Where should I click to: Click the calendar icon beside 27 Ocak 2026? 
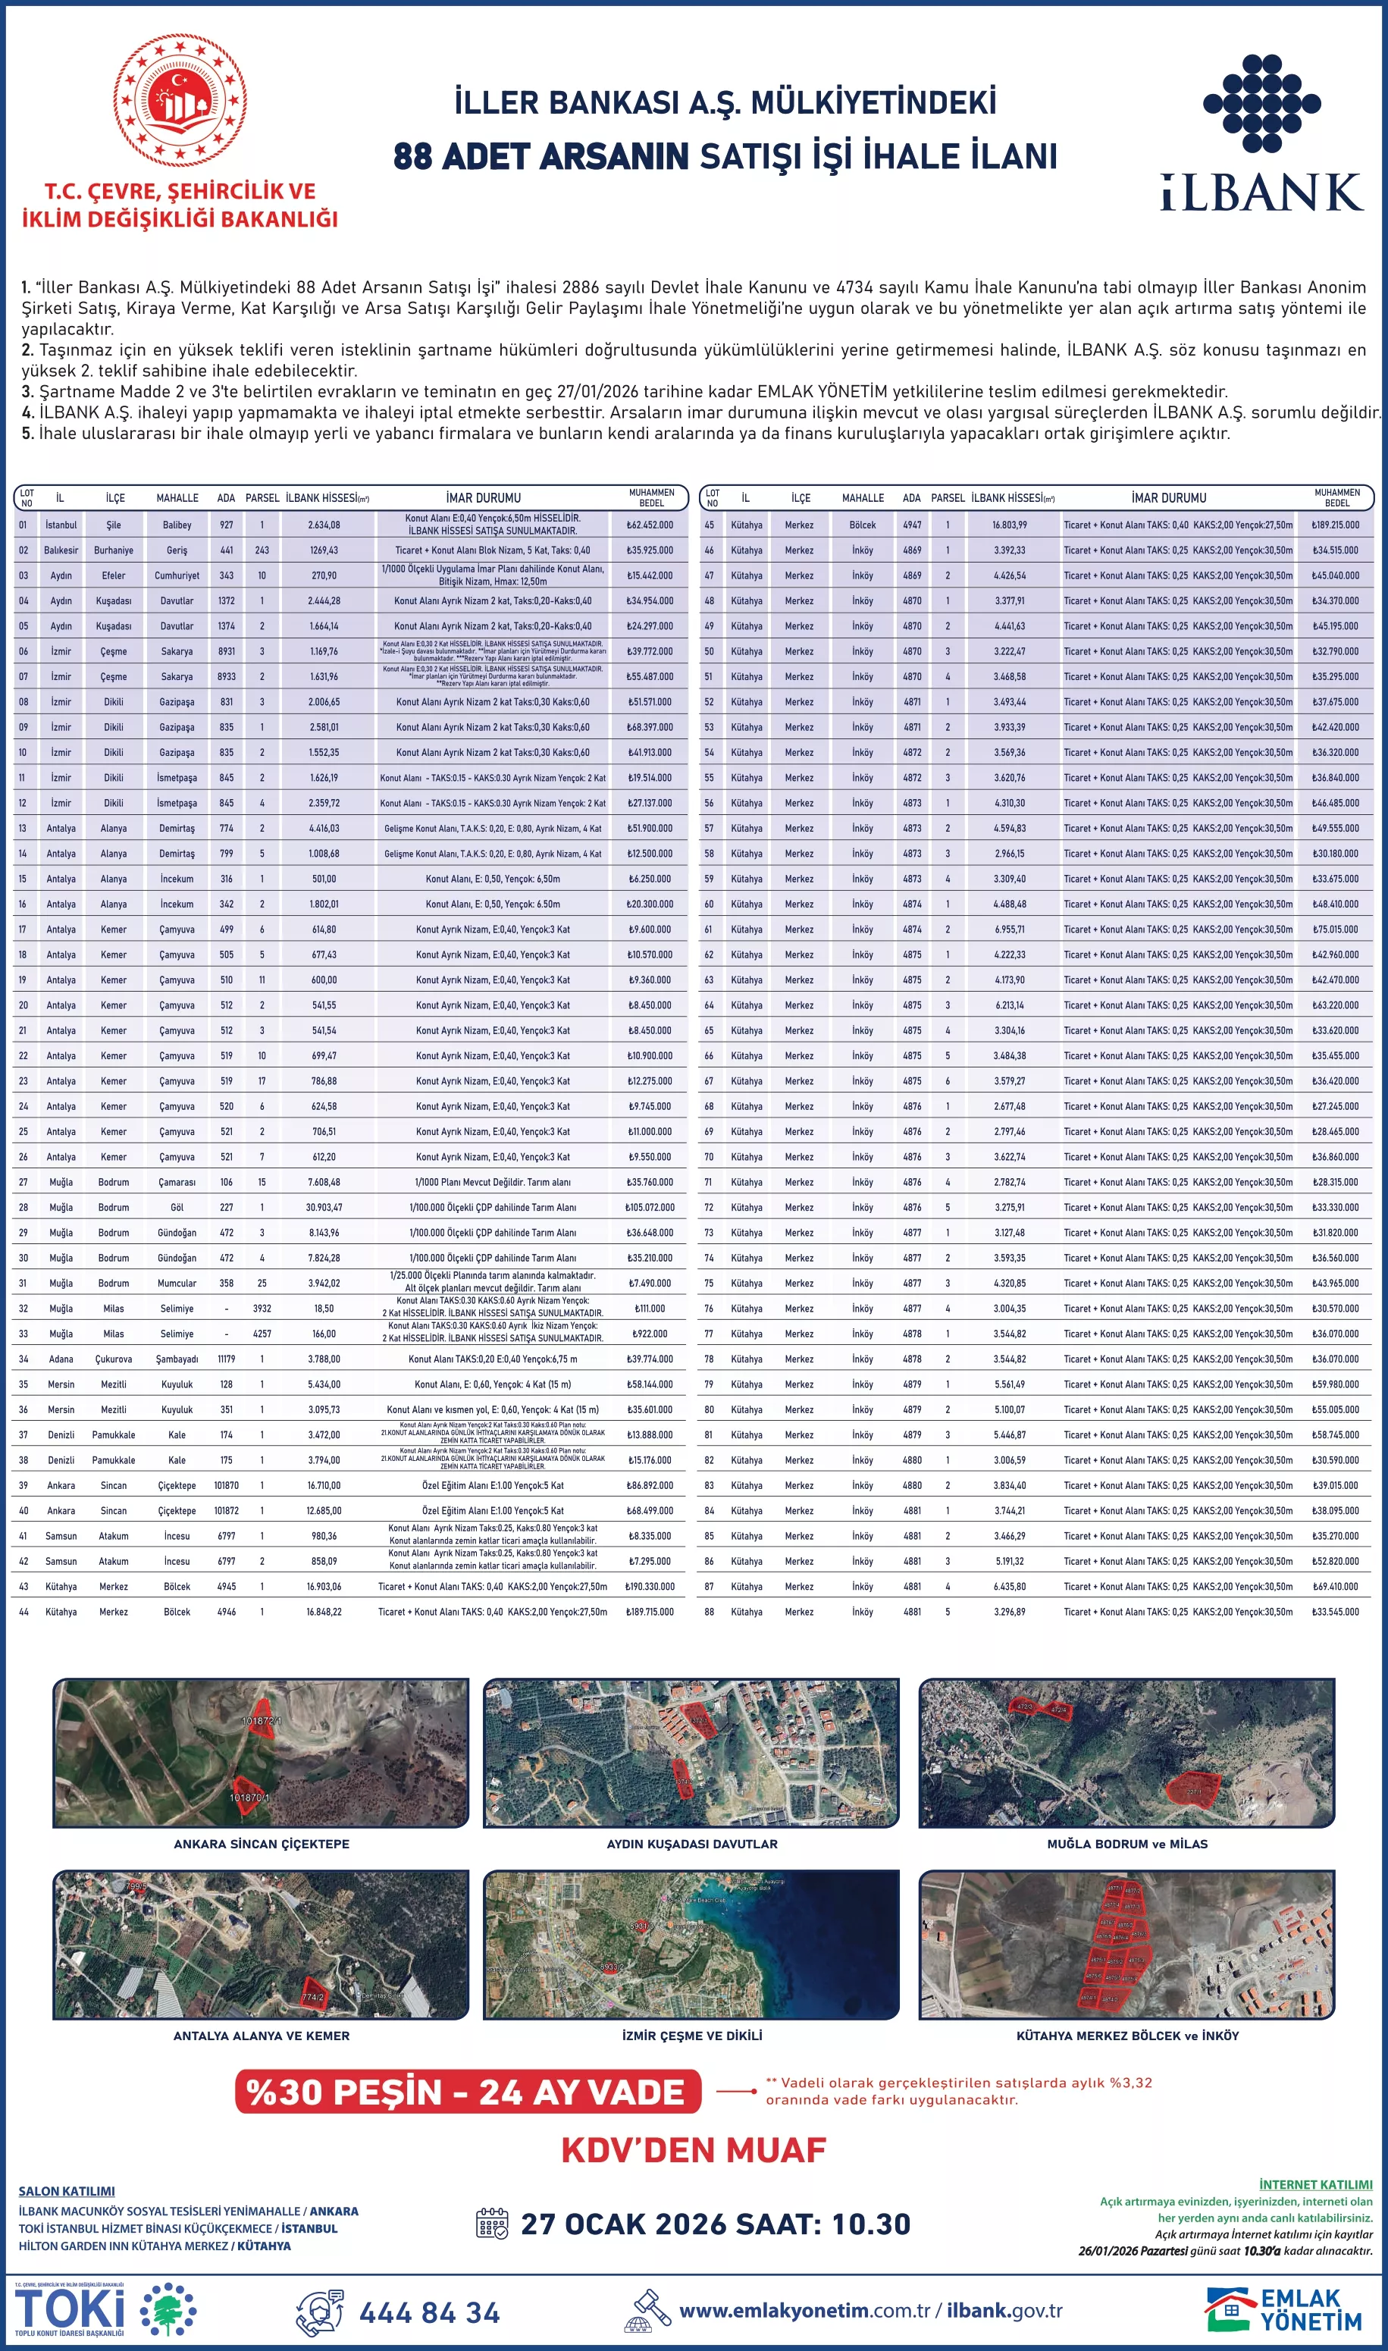[x=492, y=2224]
